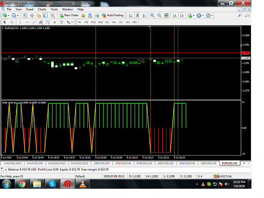Open the Tools menu
The image size is (264, 198).
click(54, 9)
